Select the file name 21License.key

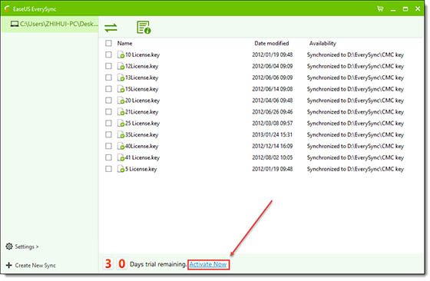pyautogui.click(x=142, y=112)
